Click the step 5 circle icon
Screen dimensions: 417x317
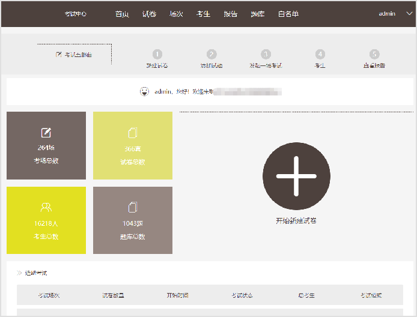(374, 54)
